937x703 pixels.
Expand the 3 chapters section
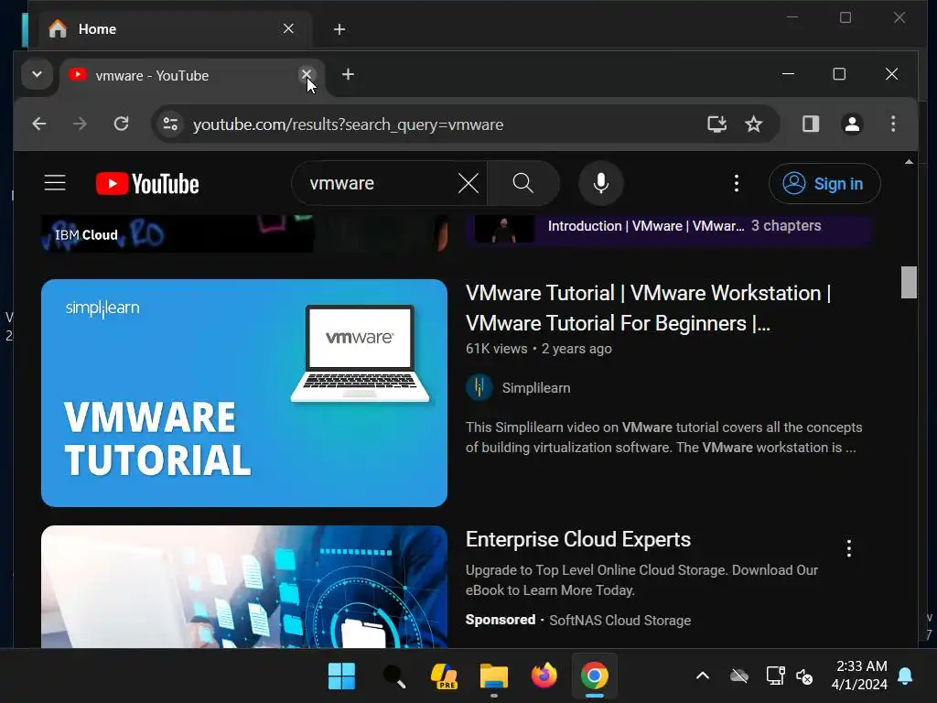786,226
